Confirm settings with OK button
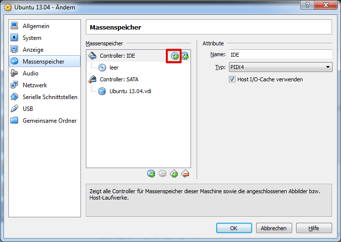This screenshot has height=242, width=341. (234, 228)
